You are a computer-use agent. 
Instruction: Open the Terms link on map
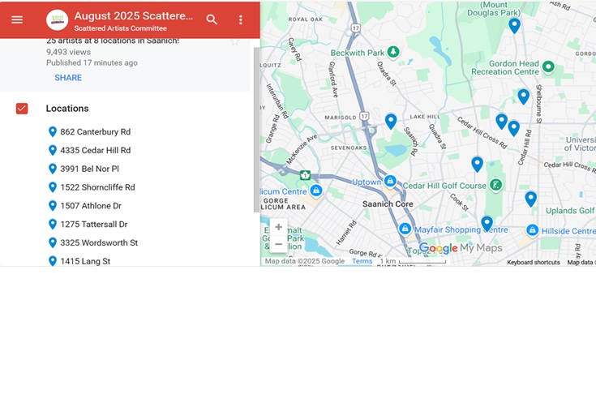362,262
